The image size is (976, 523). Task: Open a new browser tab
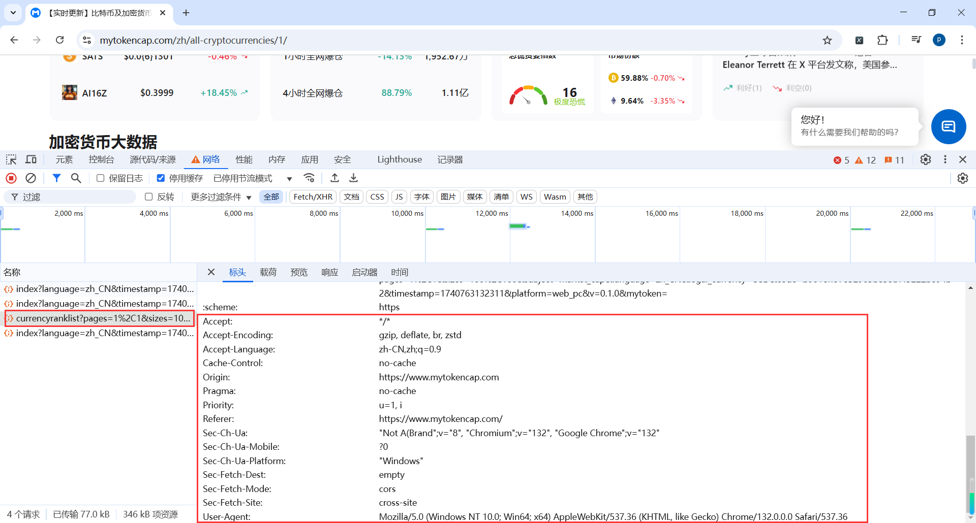pyautogui.click(x=186, y=13)
